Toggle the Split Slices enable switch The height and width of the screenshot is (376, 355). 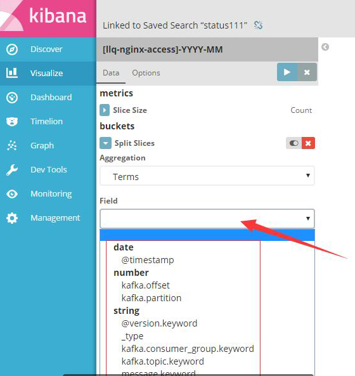294,143
